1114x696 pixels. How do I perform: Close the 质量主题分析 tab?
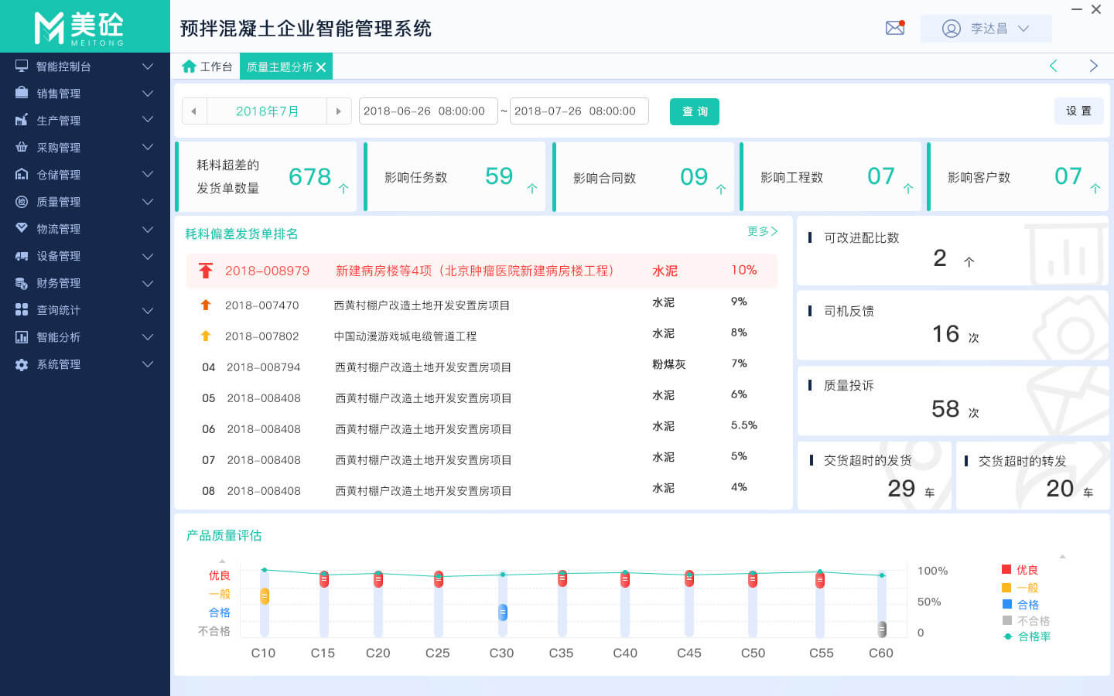321,67
